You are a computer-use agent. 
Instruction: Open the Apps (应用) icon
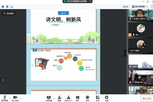tap(98, 99)
